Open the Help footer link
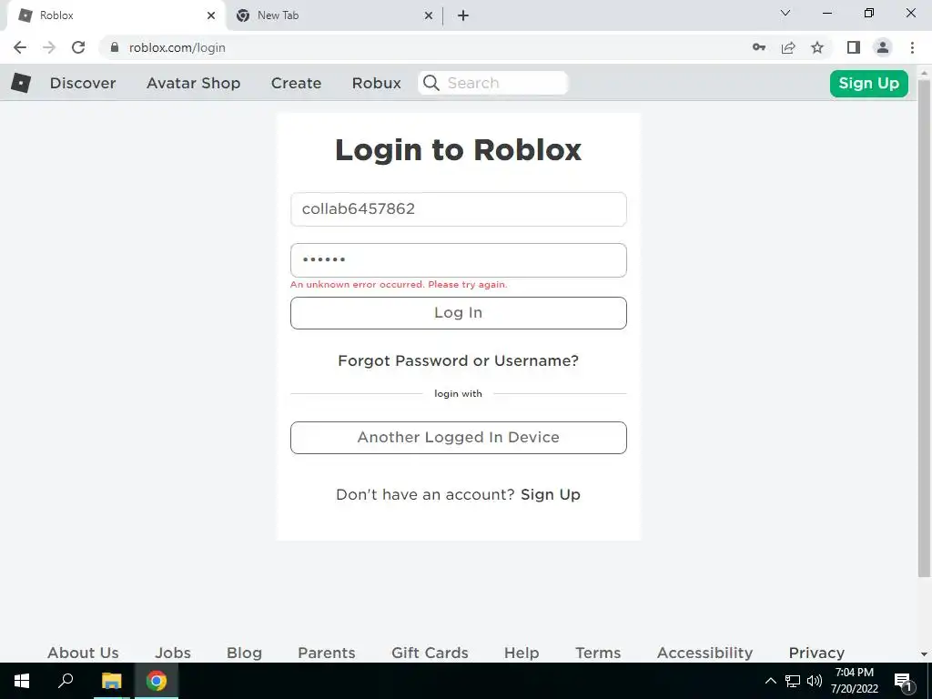The image size is (932, 699). point(522,653)
